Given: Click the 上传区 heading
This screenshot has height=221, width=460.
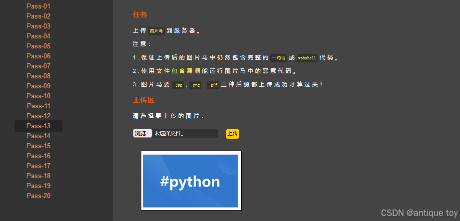Looking at the screenshot, I should tap(144, 100).
